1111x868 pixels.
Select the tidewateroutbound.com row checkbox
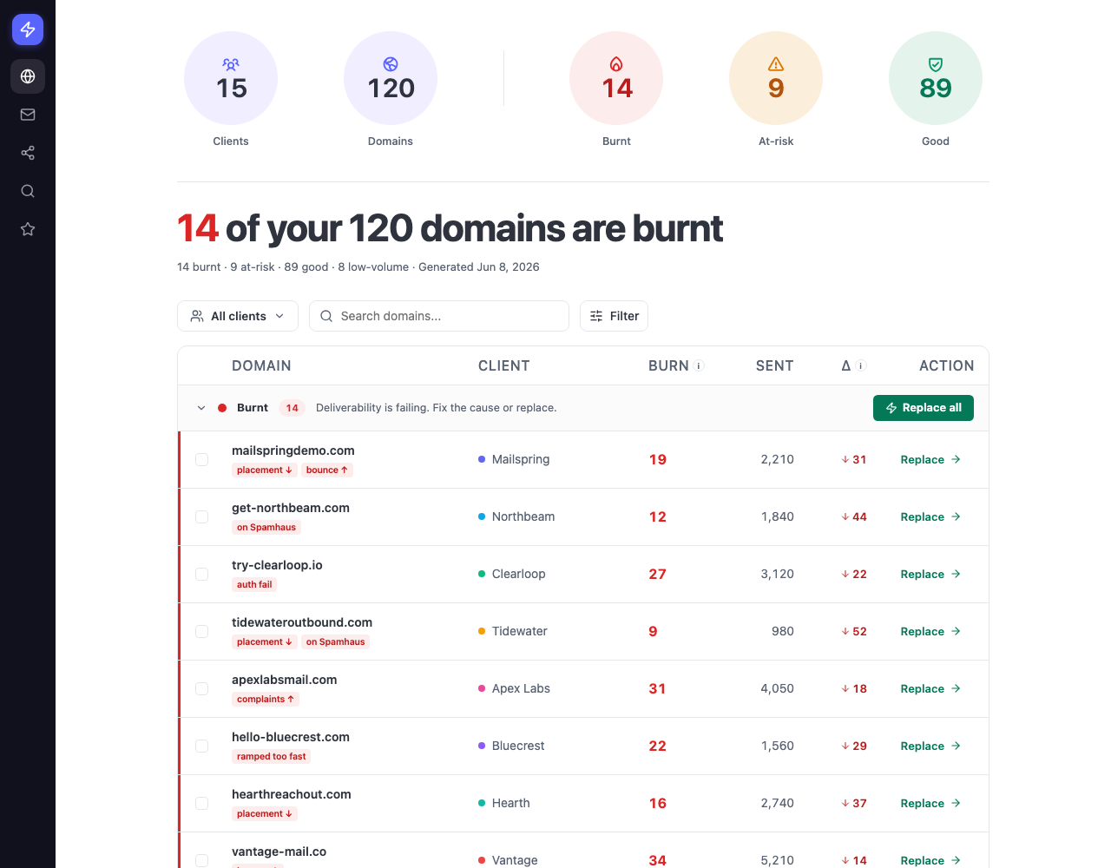[201, 631]
